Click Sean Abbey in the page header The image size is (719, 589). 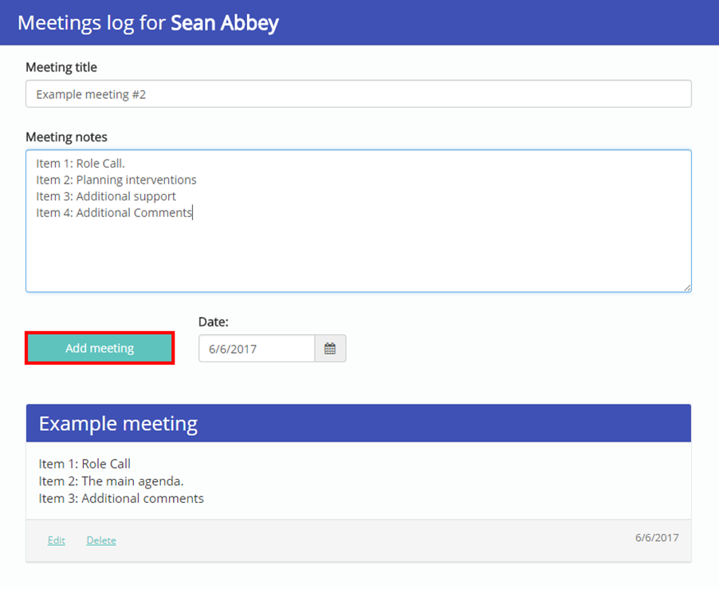pyautogui.click(x=226, y=22)
